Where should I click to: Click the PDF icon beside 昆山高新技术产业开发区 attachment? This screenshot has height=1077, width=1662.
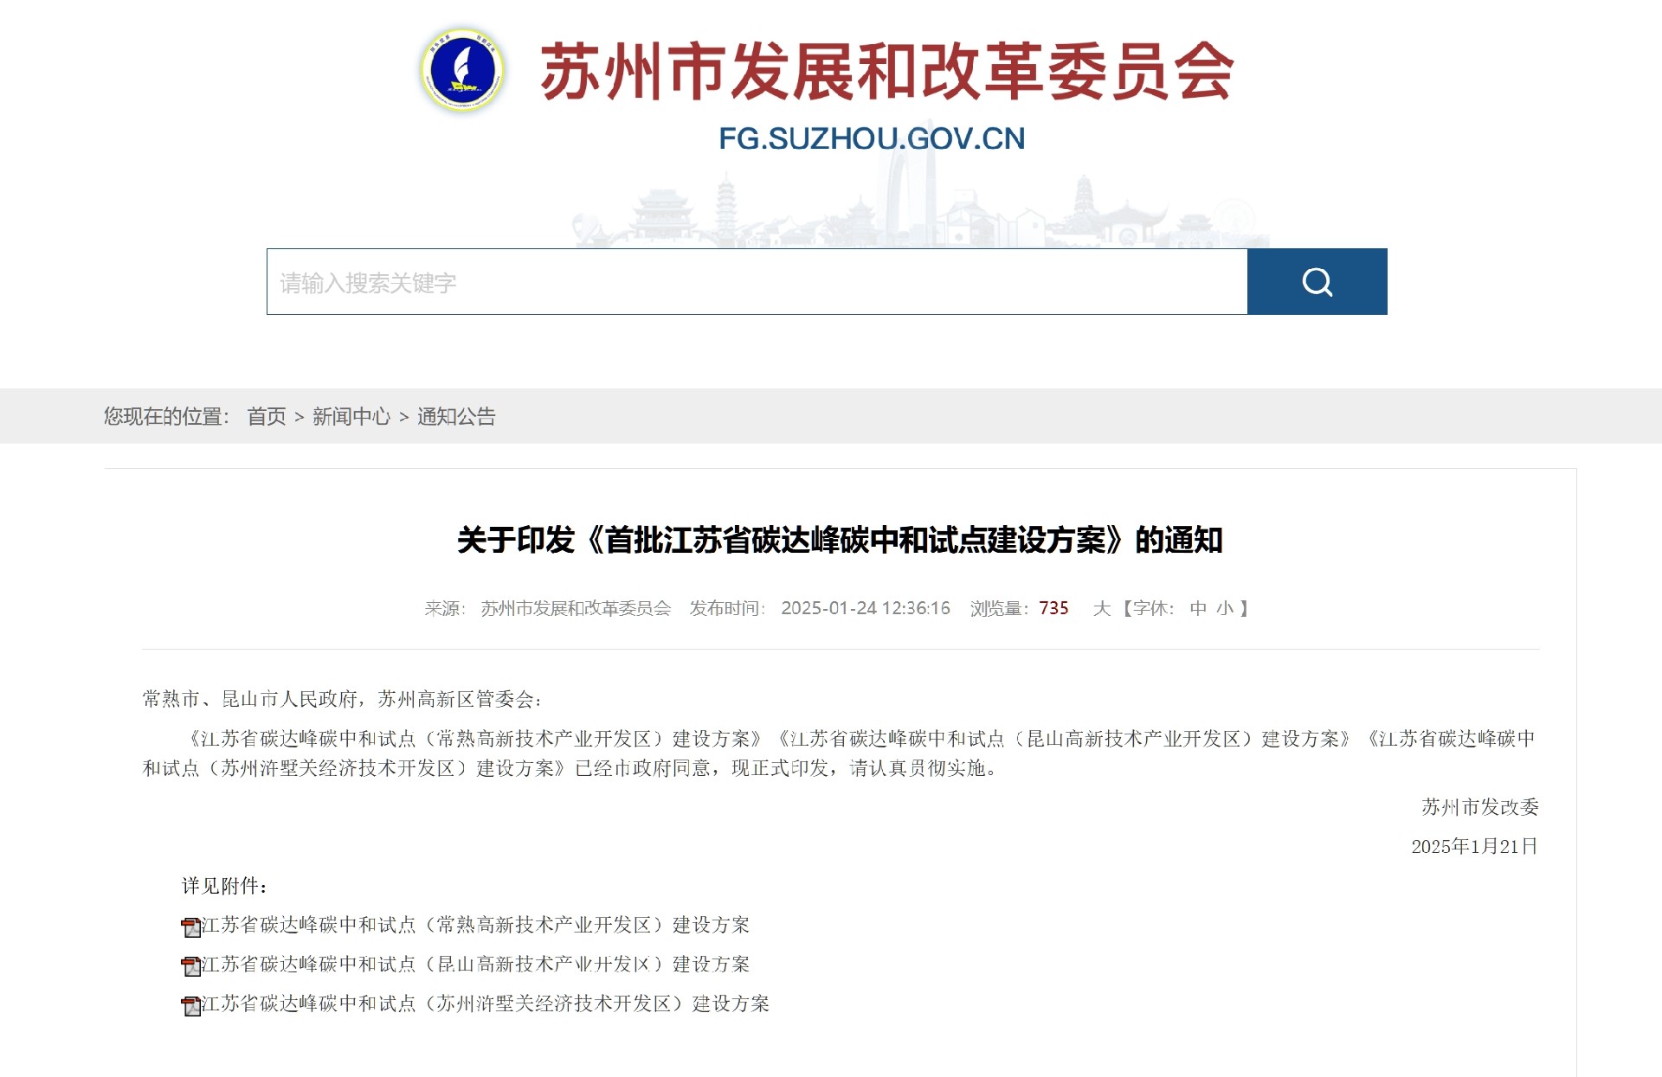pos(190,966)
